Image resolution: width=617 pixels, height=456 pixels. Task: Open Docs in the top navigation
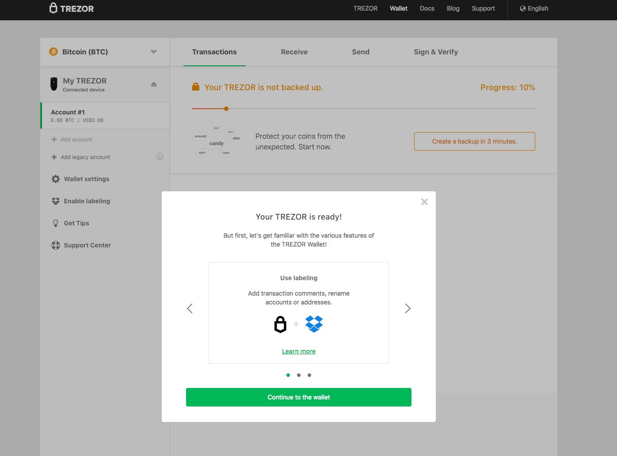click(x=427, y=8)
